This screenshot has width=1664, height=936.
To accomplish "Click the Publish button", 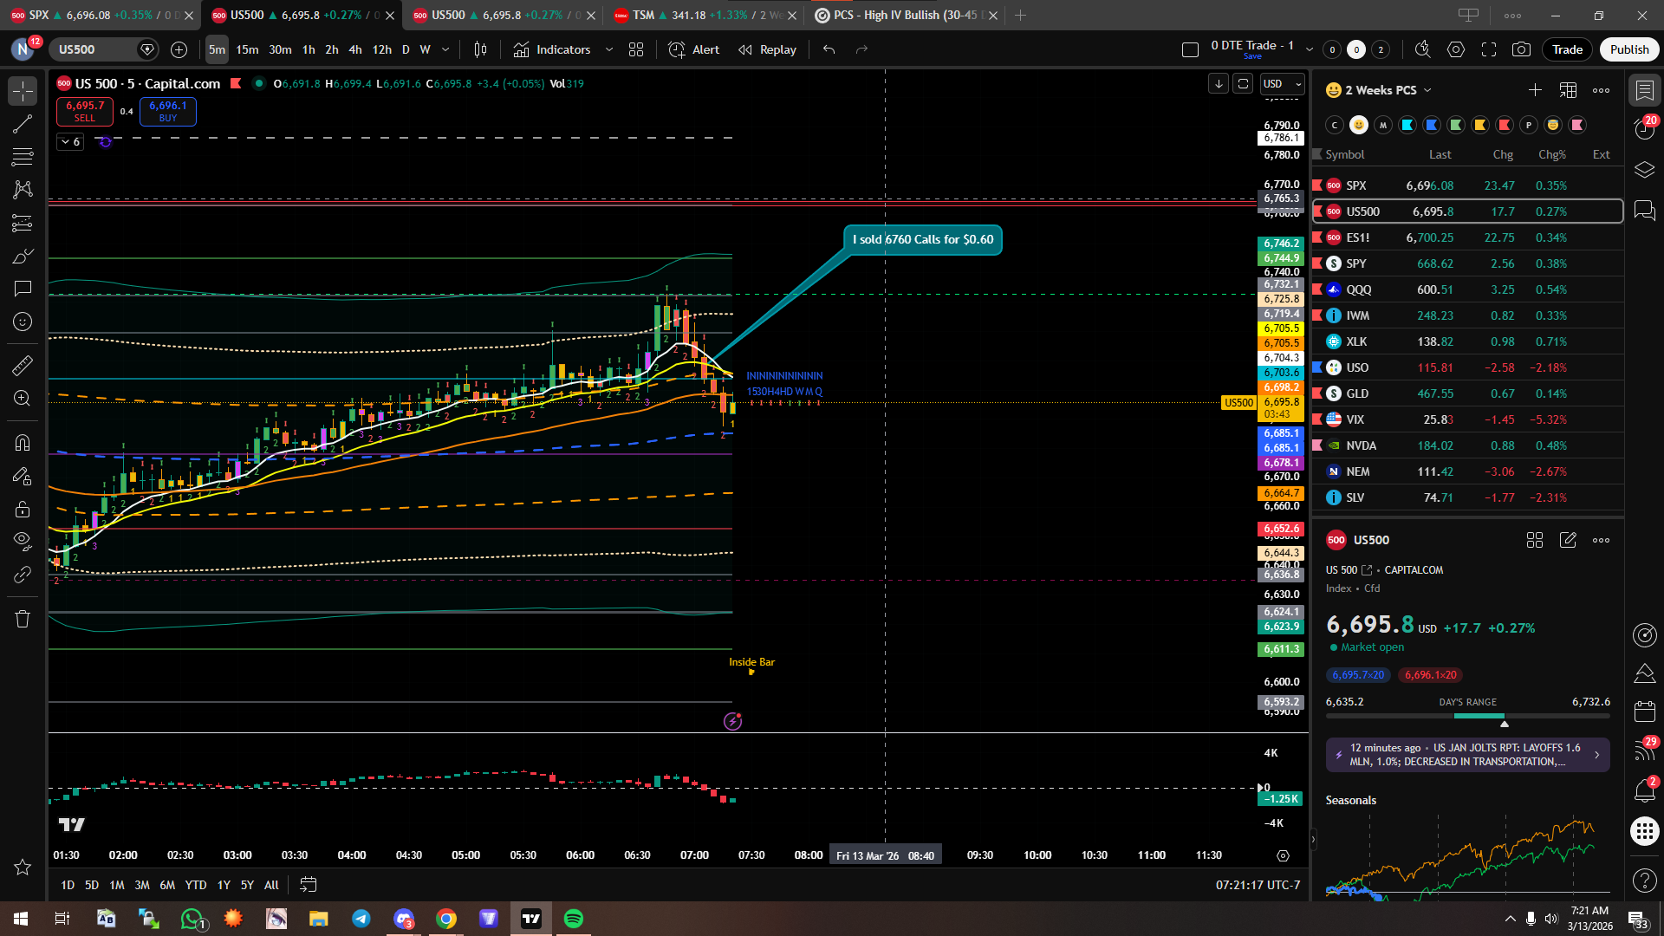I will click(1628, 49).
